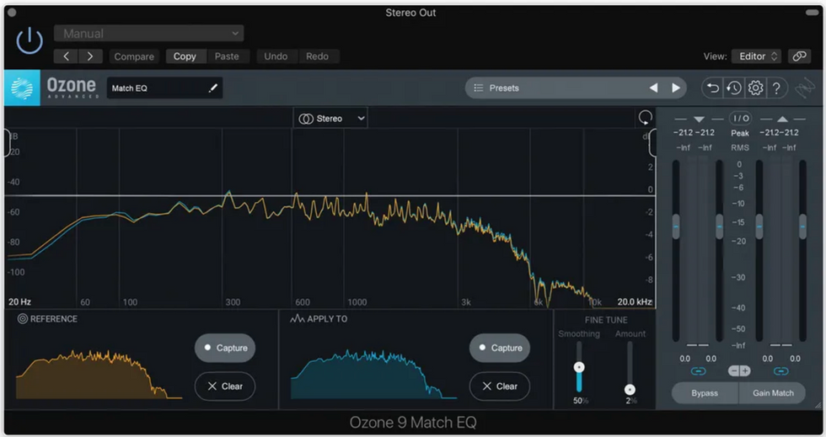Capture the Reference spectrum
Image resolution: width=826 pixels, height=437 pixels.
tap(225, 348)
